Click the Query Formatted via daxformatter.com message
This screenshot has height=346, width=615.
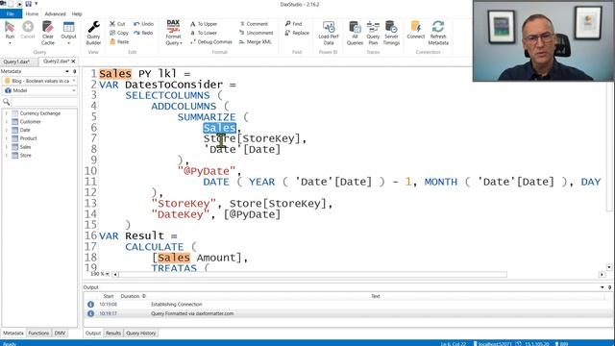[x=192, y=313]
